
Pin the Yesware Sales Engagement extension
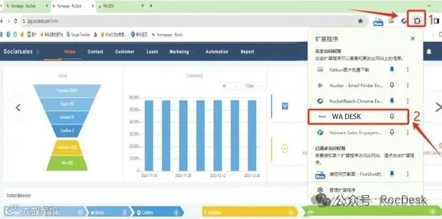[392, 132]
